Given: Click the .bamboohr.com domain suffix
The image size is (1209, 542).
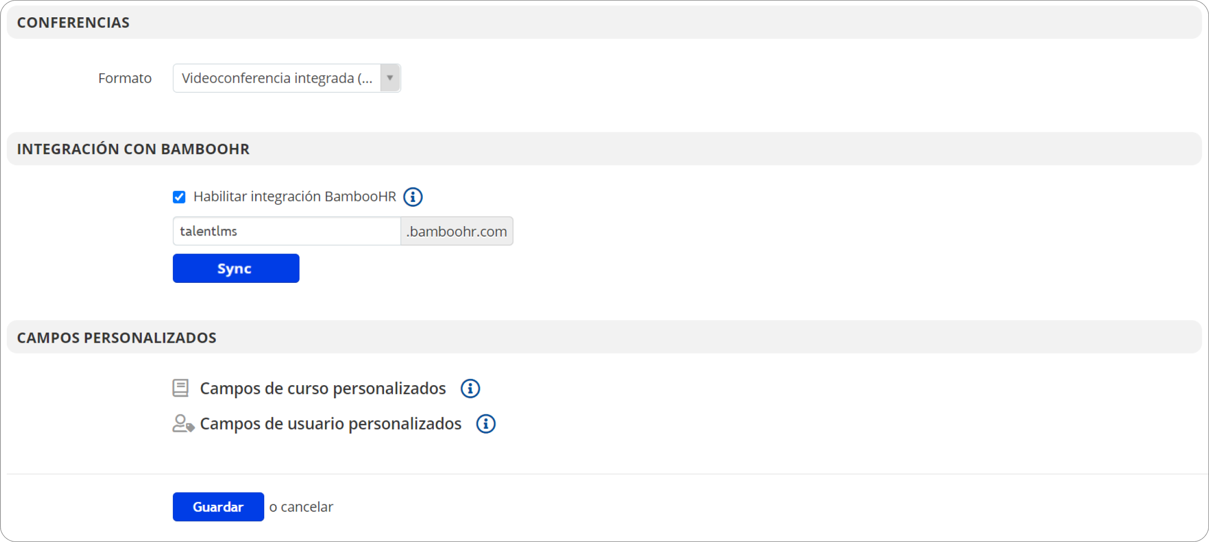Looking at the screenshot, I should pyautogui.click(x=456, y=231).
